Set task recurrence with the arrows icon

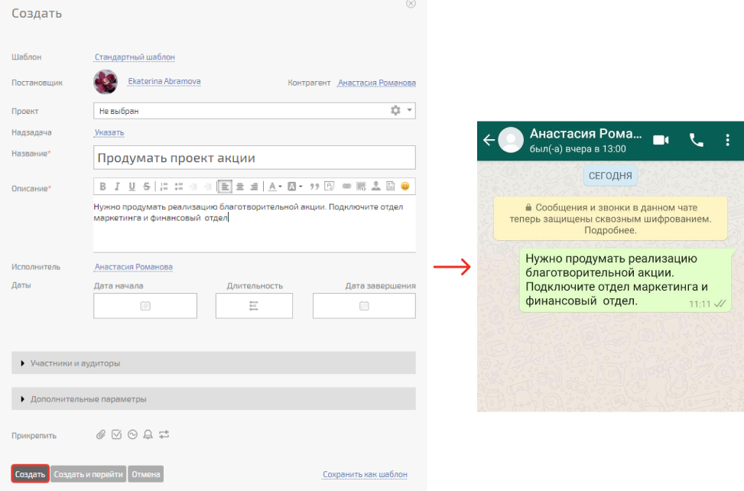pyautogui.click(x=164, y=434)
